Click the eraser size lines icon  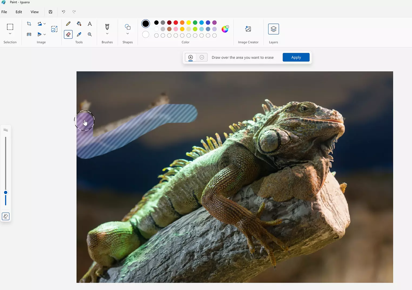(x=5, y=130)
